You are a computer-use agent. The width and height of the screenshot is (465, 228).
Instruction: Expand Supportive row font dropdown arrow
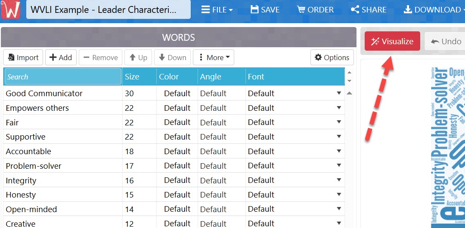[339, 137]
